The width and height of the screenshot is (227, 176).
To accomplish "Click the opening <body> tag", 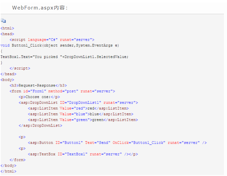I will point(7,80).
